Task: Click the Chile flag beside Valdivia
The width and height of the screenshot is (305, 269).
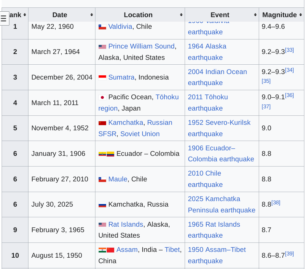Action: pos(102,27)
